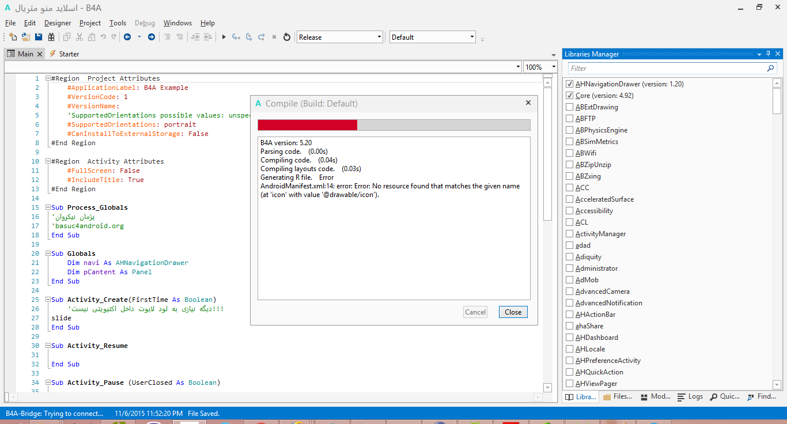This screenshot has height=424, width=787.
Task: Navigate forward with the blue right arrow
Action: [152, 37]
